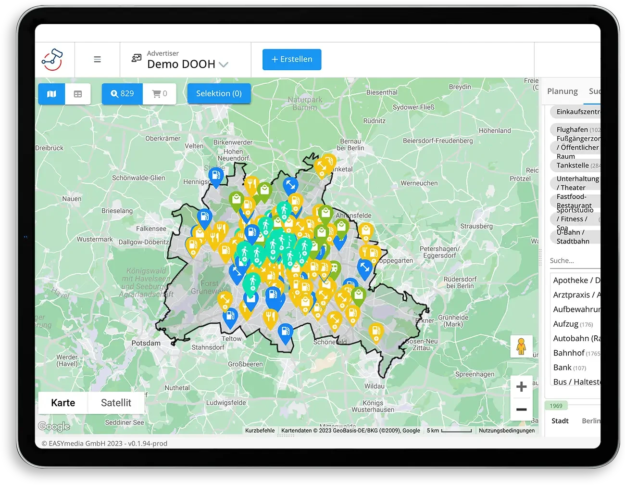Zoom in with the map plus button

[x=521, y=387]
